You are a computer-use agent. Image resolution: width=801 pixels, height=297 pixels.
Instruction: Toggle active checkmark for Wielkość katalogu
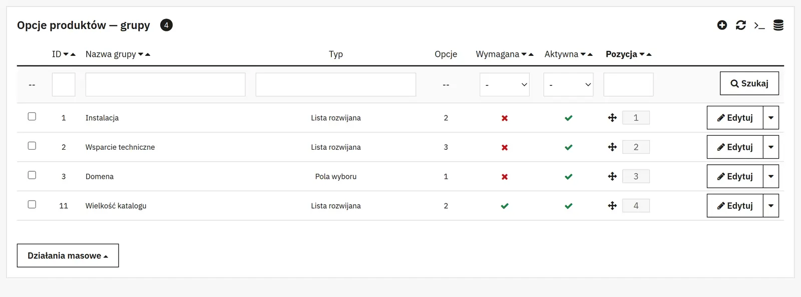[569, 206]
